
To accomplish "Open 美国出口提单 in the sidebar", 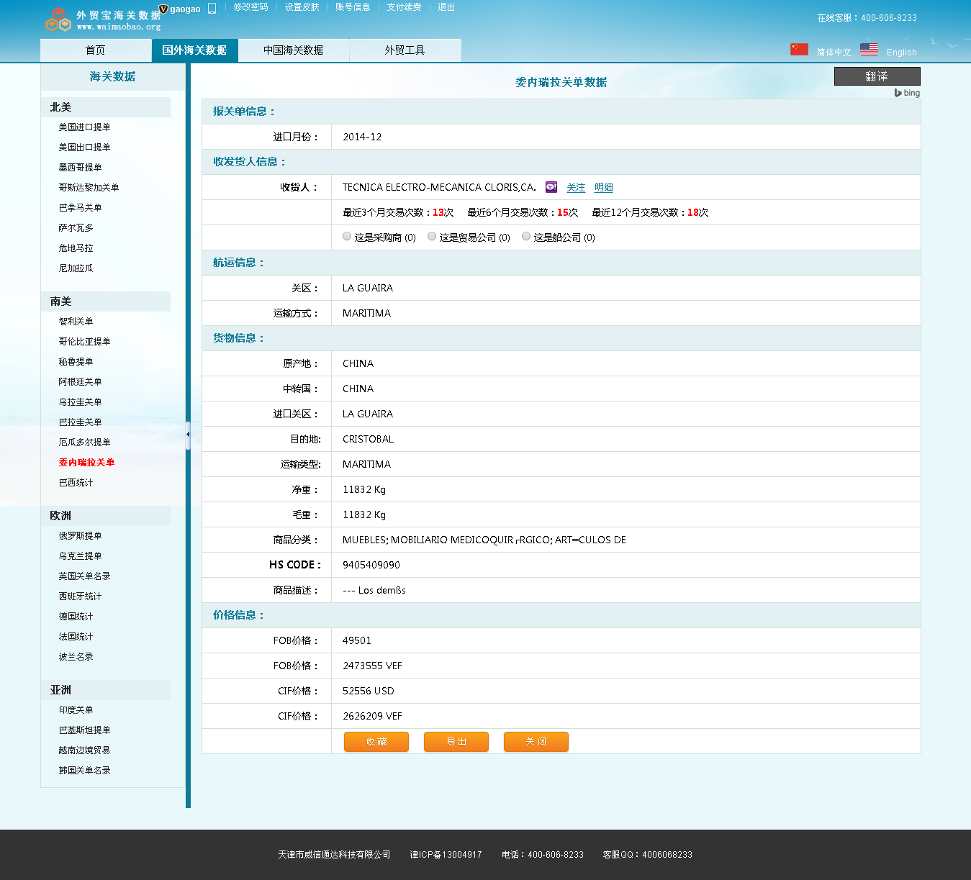I will point(84,148).
